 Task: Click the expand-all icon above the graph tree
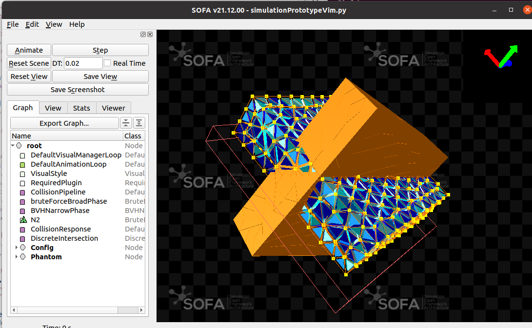(139, 123)
